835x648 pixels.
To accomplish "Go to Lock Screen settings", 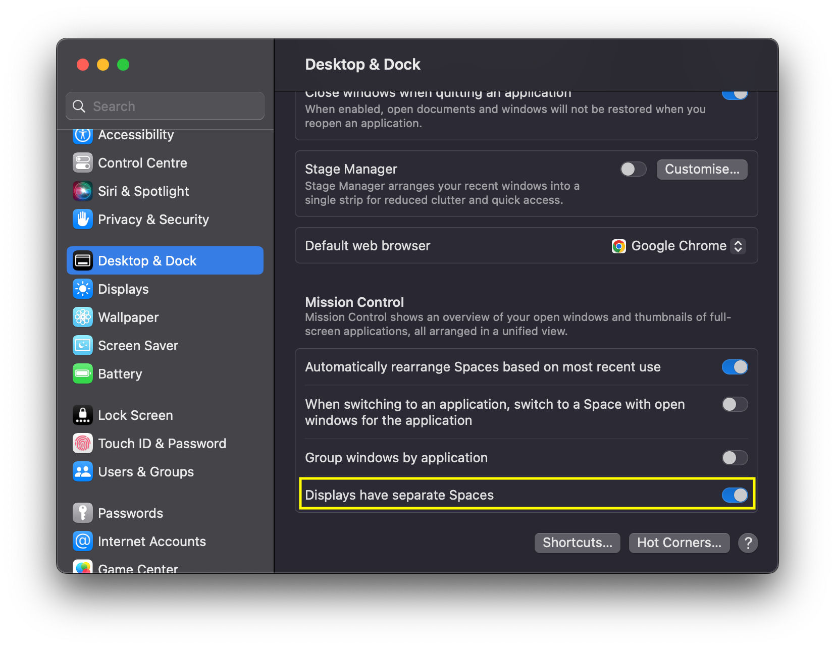I will click(x=135, y=415).
